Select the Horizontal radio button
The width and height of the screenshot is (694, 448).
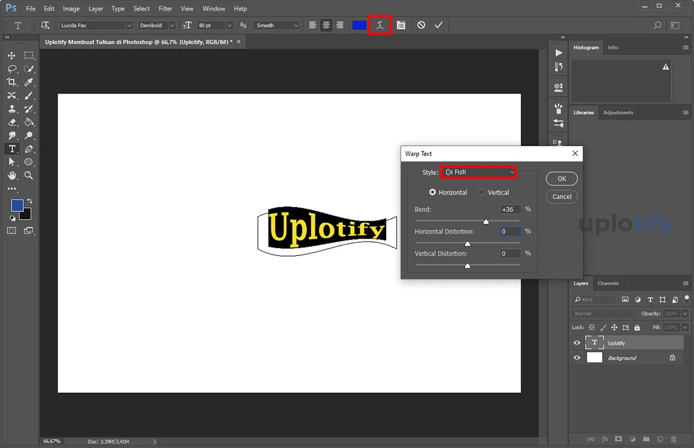433,193
